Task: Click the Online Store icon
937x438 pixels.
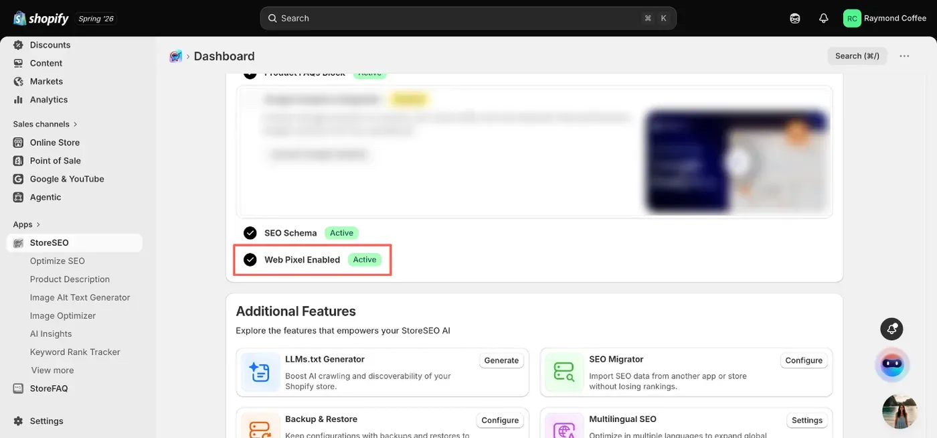Action: pos(18,142)
